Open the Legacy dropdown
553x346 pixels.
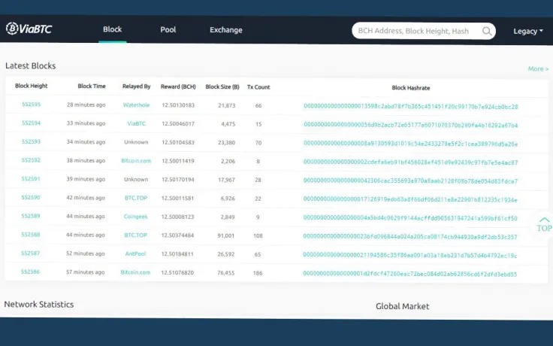pyautogui.click(x=528, y=31)
